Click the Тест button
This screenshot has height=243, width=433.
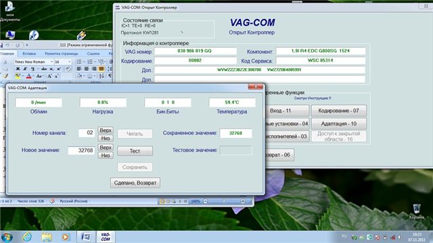click(x=135, y=151)
